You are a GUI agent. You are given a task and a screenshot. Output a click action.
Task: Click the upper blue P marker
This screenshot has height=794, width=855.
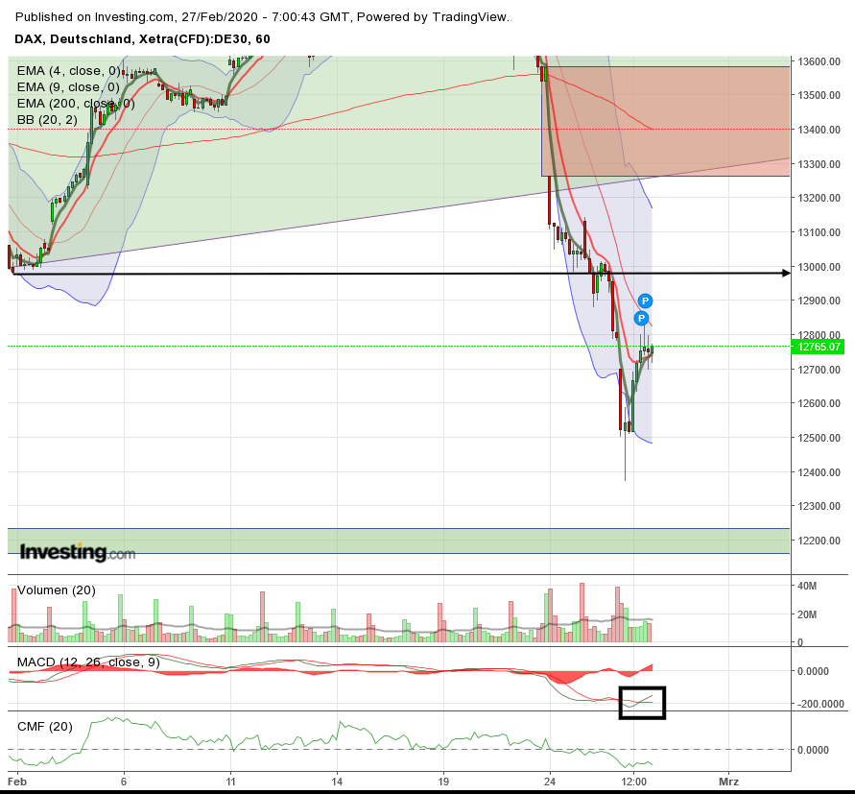(x=645, y=301)
